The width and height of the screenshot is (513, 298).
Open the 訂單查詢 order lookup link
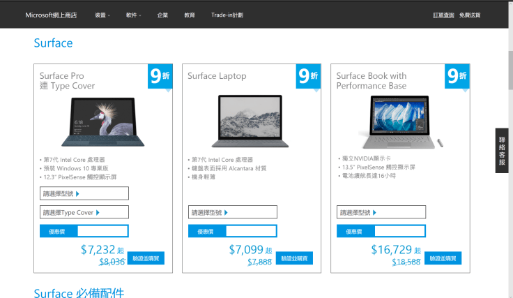pos(443,15)
